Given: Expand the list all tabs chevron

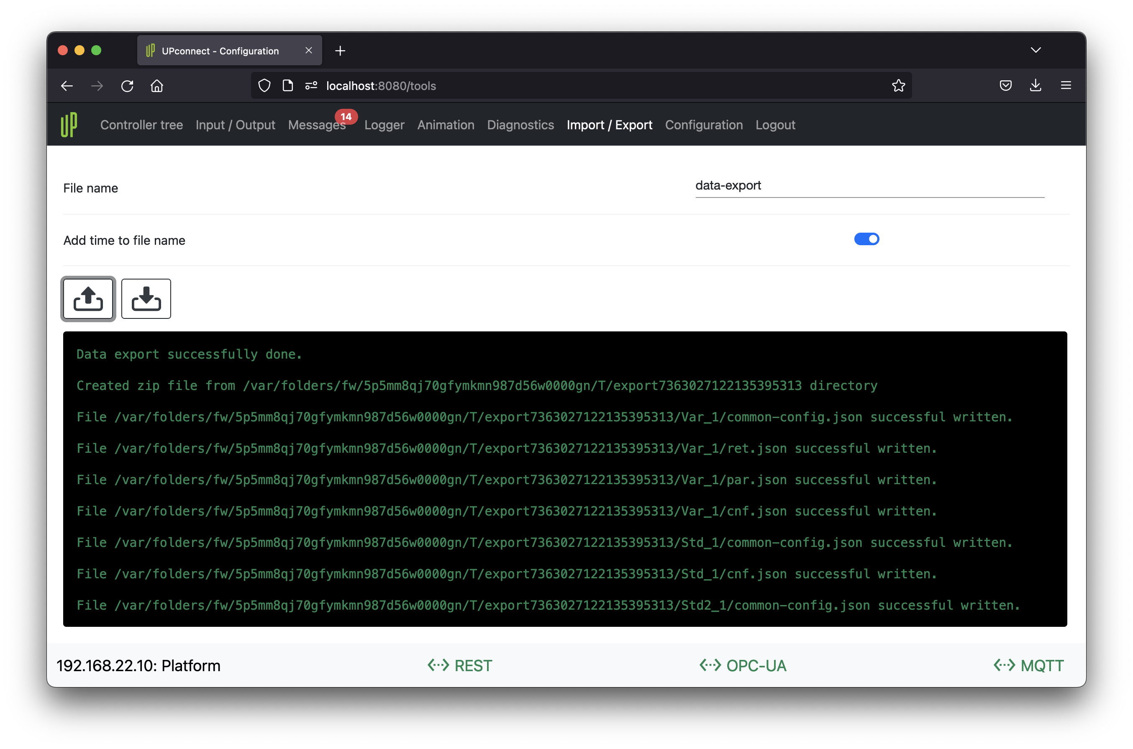Looking at the screenshot, I should pyautogui.click(x=1035, y=50).
